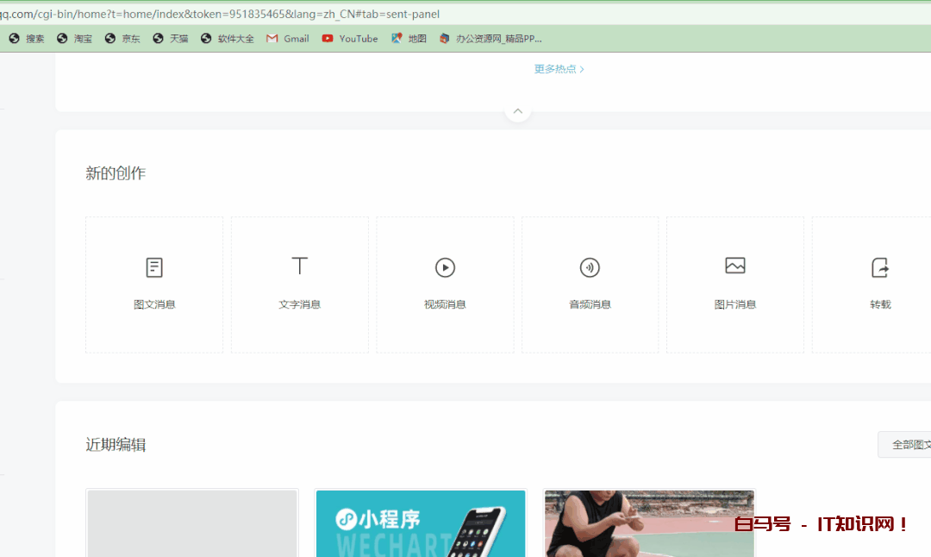
Task: Click the 转载 share icon
Action: tap(880, 268)
